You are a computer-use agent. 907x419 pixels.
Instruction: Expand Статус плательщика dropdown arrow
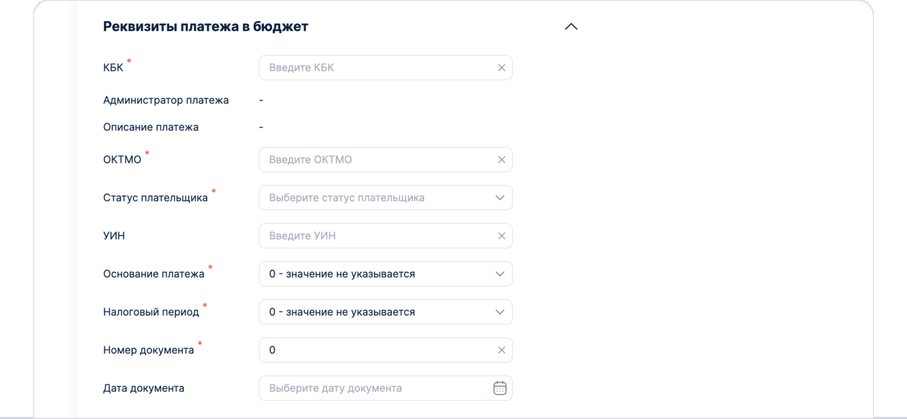[x=500, y=198]
